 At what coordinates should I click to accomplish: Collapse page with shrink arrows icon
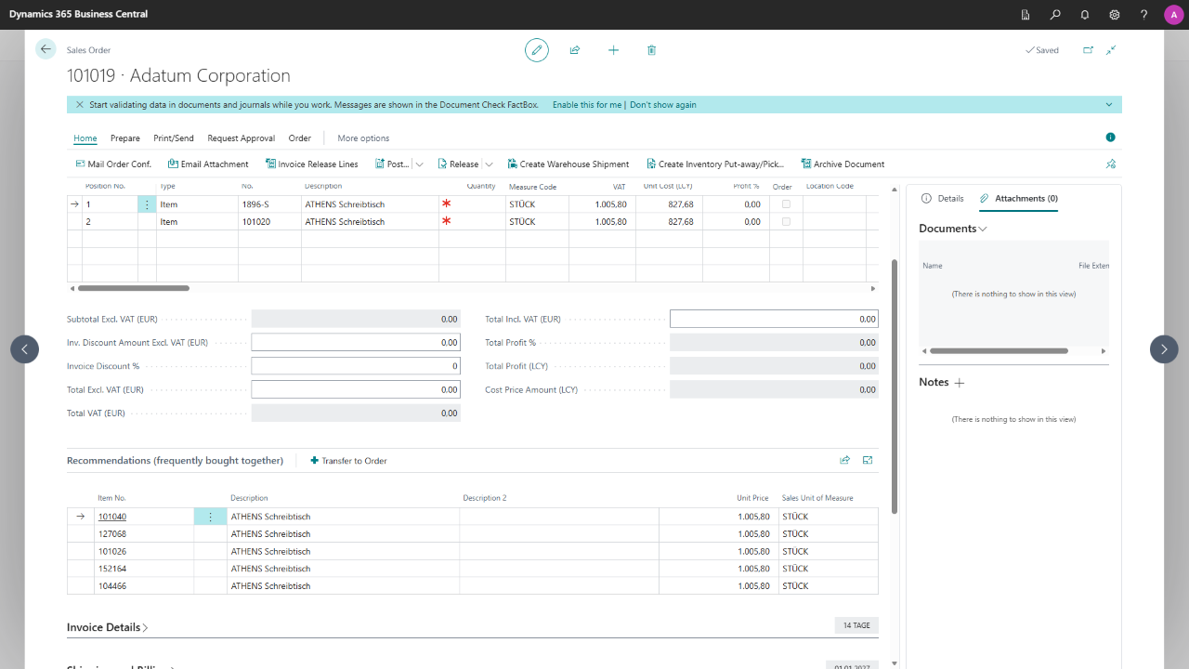pyautogui.click(x=1111, y=50)
